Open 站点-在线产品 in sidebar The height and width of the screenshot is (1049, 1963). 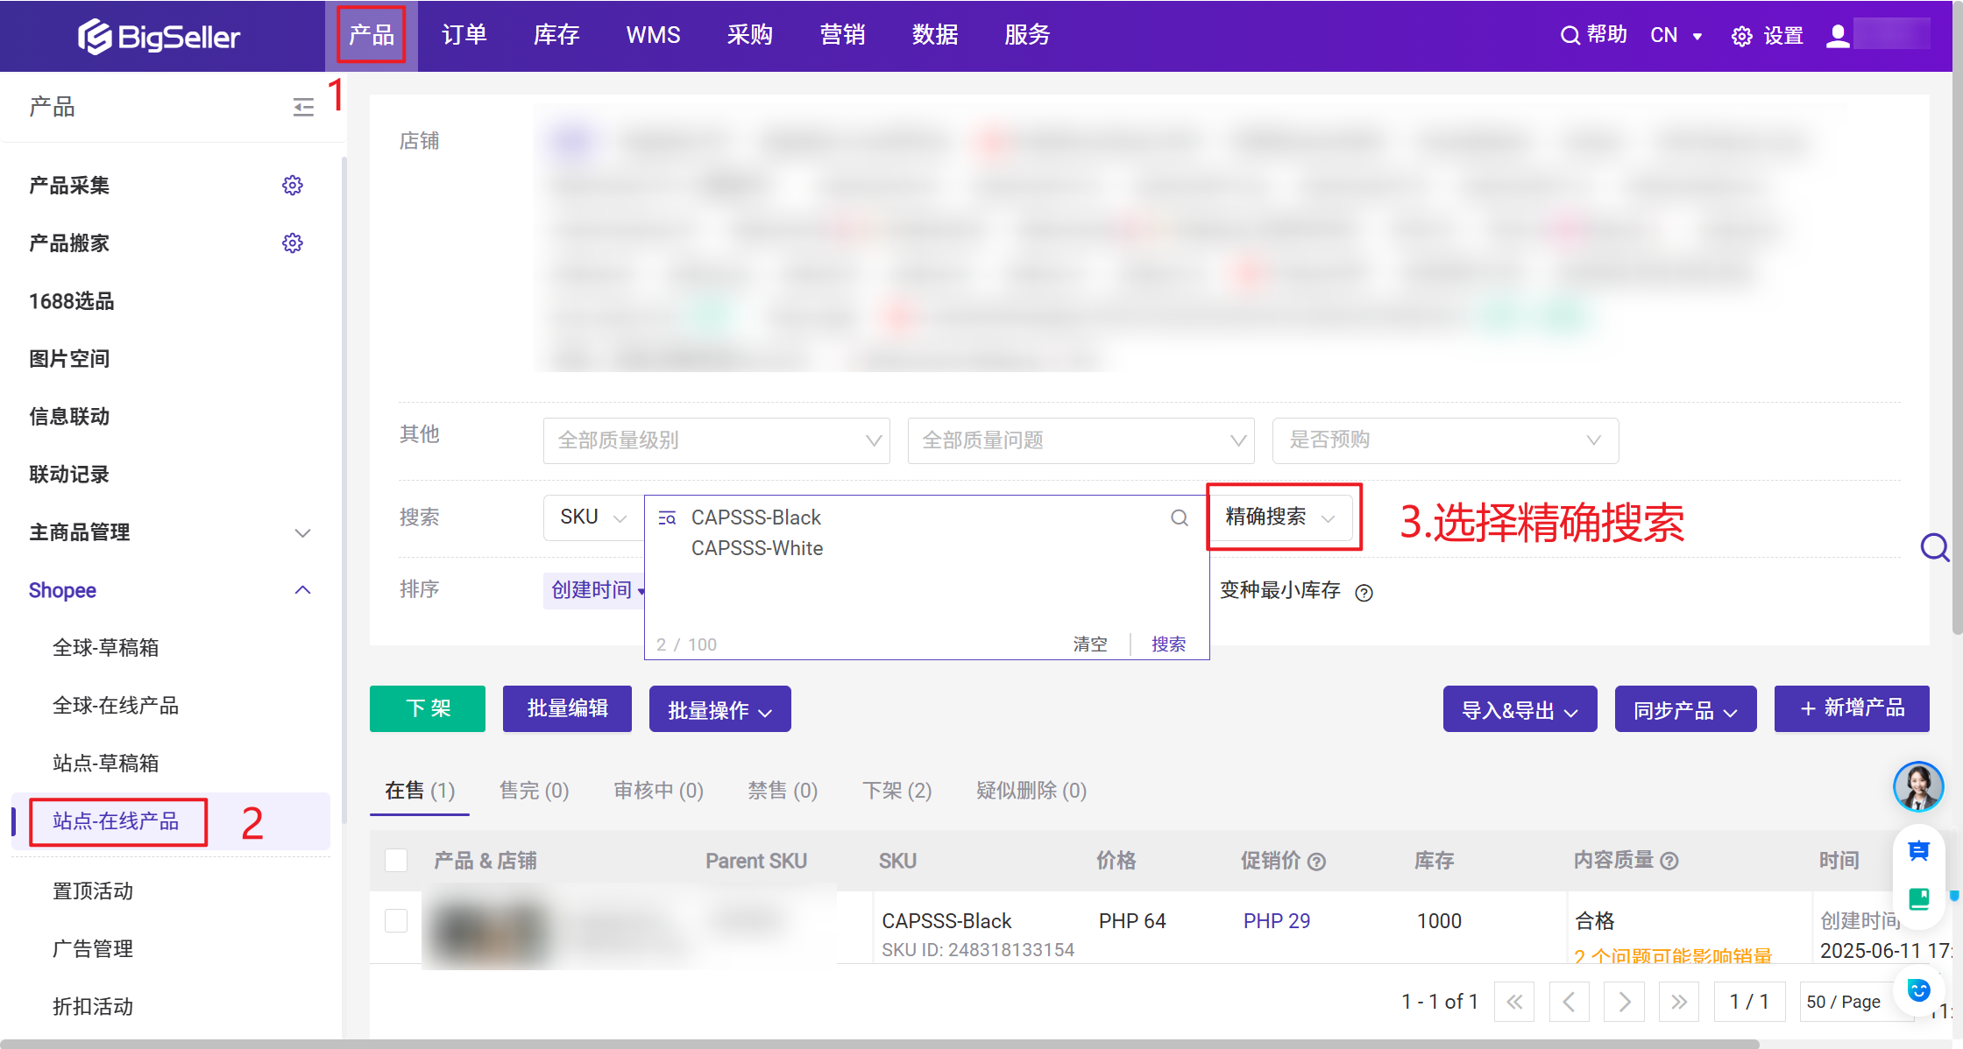click(x=116, y=821)
